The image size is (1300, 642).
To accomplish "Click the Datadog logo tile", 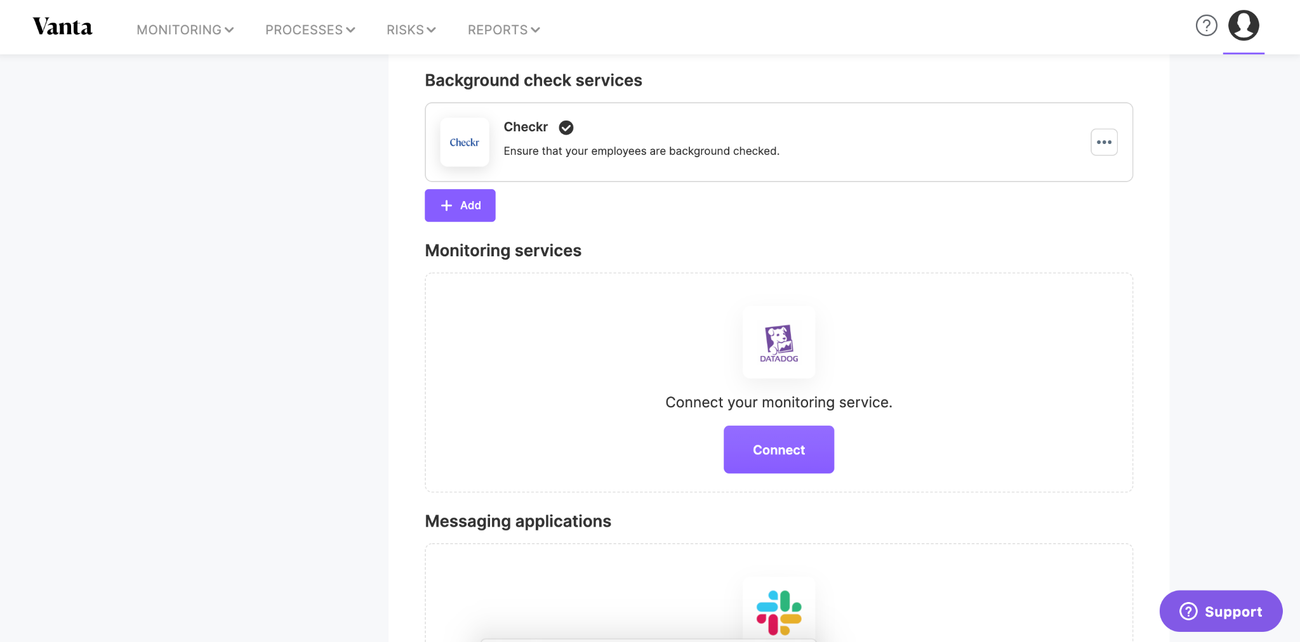I will pyautogui.click(x=779, y=343).
